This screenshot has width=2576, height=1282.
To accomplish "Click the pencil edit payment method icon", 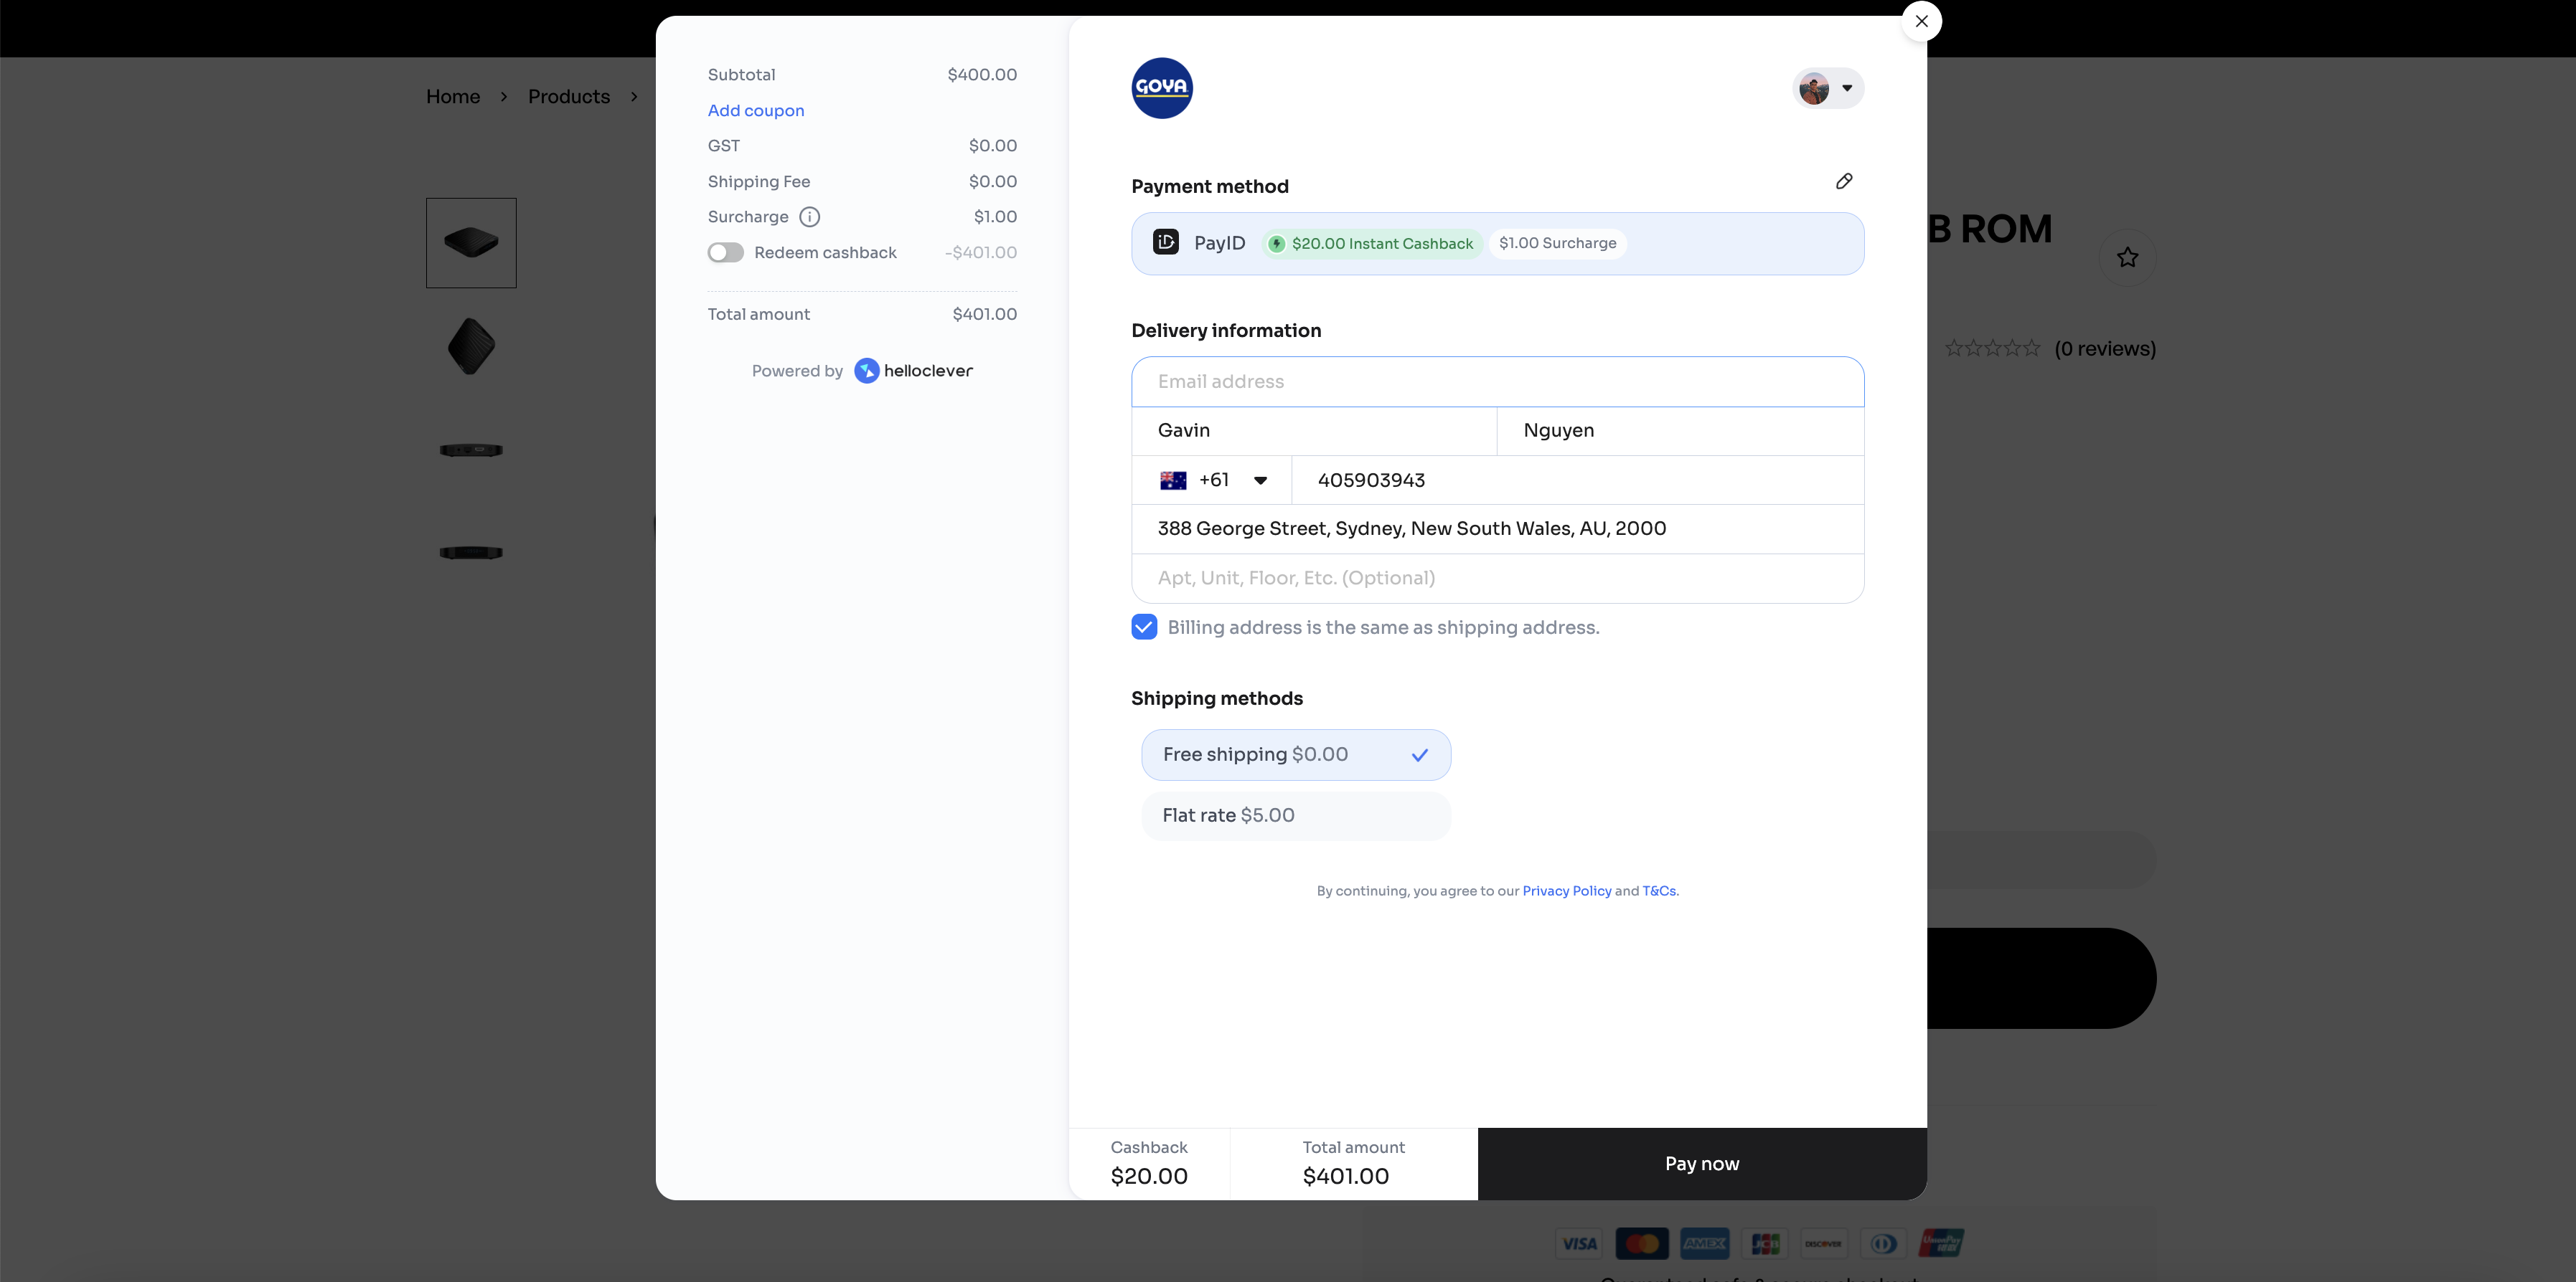I will pyautogui.click(x=1844, y=181).
